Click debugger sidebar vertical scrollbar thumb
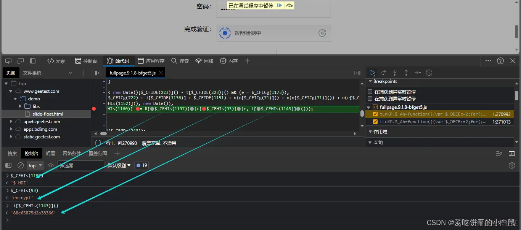521x230 pixels. pyautogui.click(x=516, y=95)
